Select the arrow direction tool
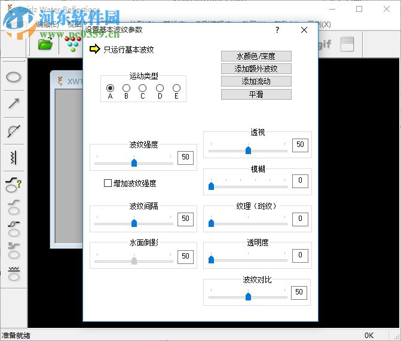Viewport: 401px width, 341px height. pos(14,103)
